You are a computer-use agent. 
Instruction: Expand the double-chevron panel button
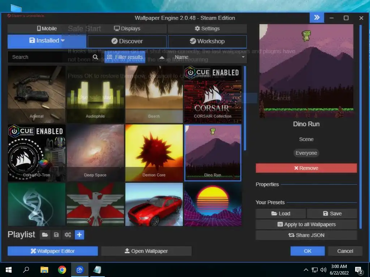tap(317, 18)
